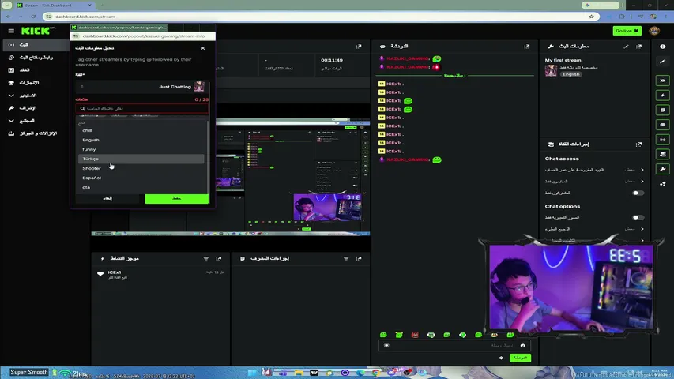Toggle emotes-only chat switch

coord(638,217)
